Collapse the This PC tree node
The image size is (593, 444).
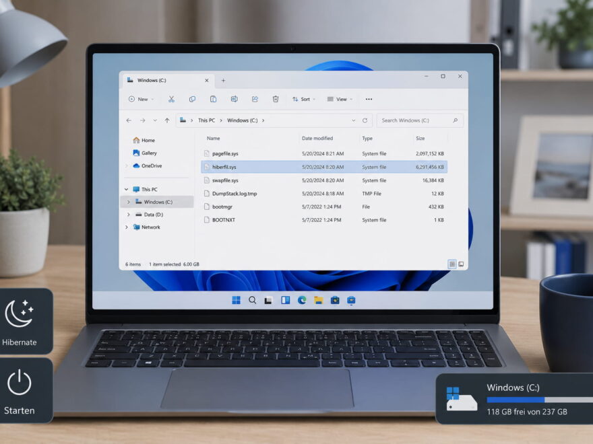[126, 189]
